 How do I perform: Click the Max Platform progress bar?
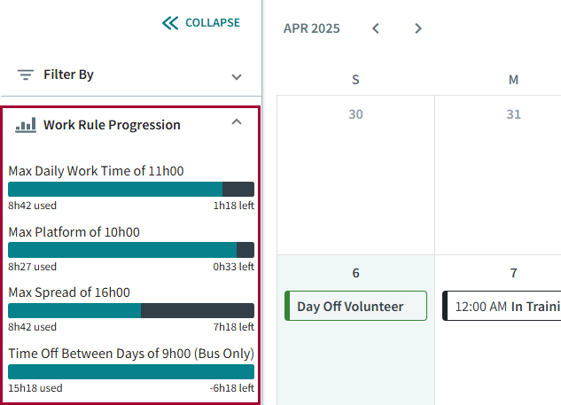tap(131, 250)
